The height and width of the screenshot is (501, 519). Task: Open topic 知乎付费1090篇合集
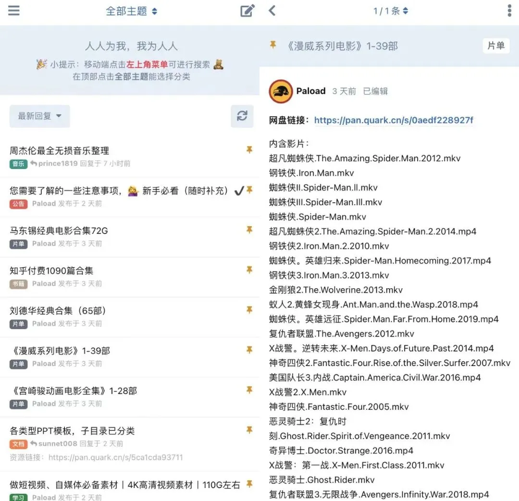tap(51, 271)
